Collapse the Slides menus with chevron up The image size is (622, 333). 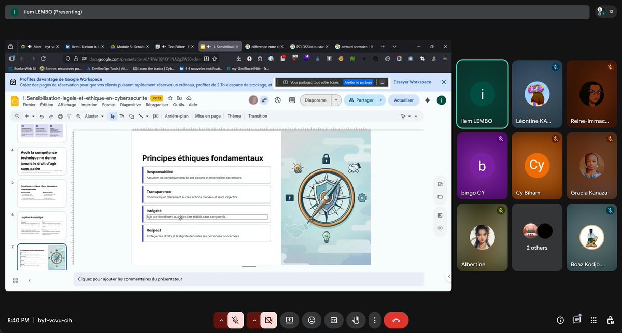tap(416, 116)
